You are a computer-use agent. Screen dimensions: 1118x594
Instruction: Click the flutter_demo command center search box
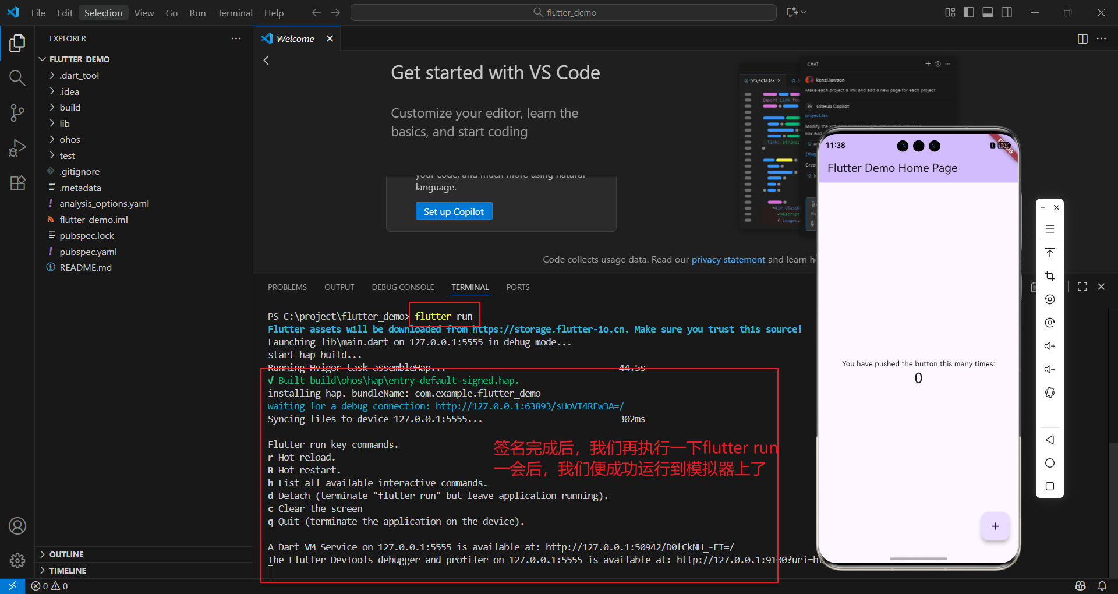coord(564,12)
